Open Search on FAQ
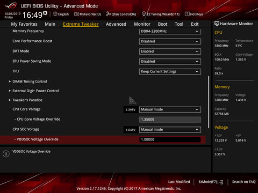This screenshot has height=193, width=258. 243,182
